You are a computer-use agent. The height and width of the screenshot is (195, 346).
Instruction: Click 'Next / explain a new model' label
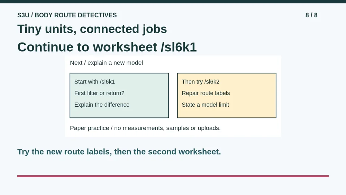[x=106, y=63]
